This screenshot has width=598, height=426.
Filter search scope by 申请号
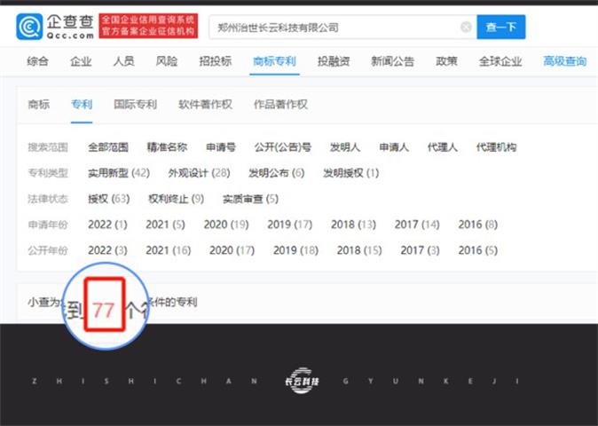[x=220, y=147]
